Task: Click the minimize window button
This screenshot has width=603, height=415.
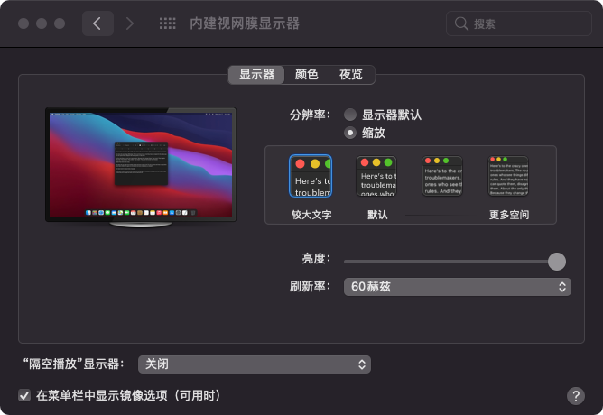Action: click(x=42, y=23)
